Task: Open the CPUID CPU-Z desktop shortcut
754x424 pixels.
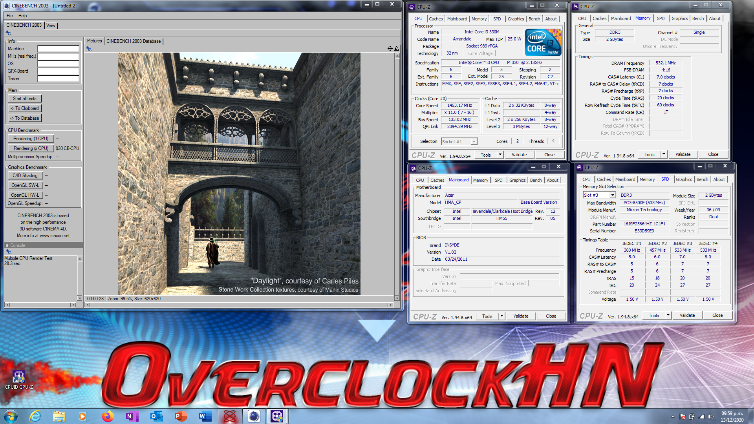Action: [18, 380]
